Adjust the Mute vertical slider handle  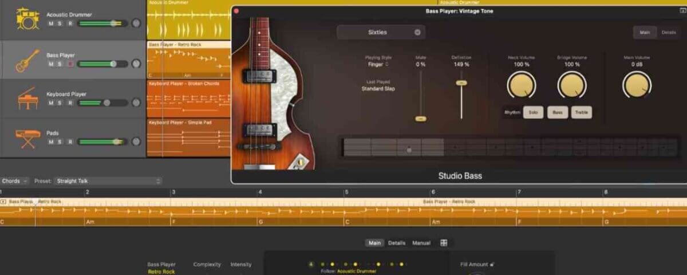[x=421, y=119]
